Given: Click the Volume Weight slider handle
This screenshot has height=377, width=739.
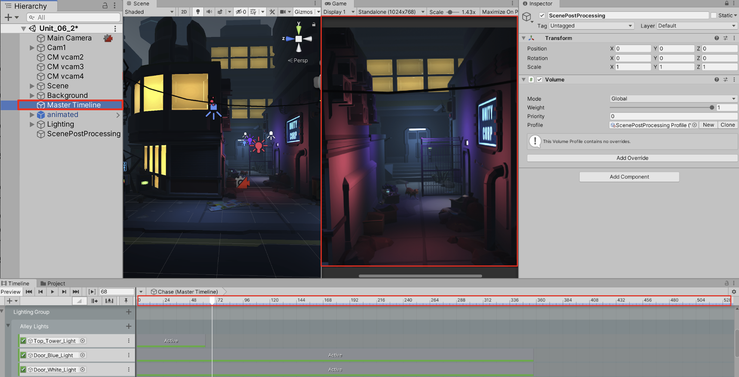Looking at the screenshot, I should (712, 108).
